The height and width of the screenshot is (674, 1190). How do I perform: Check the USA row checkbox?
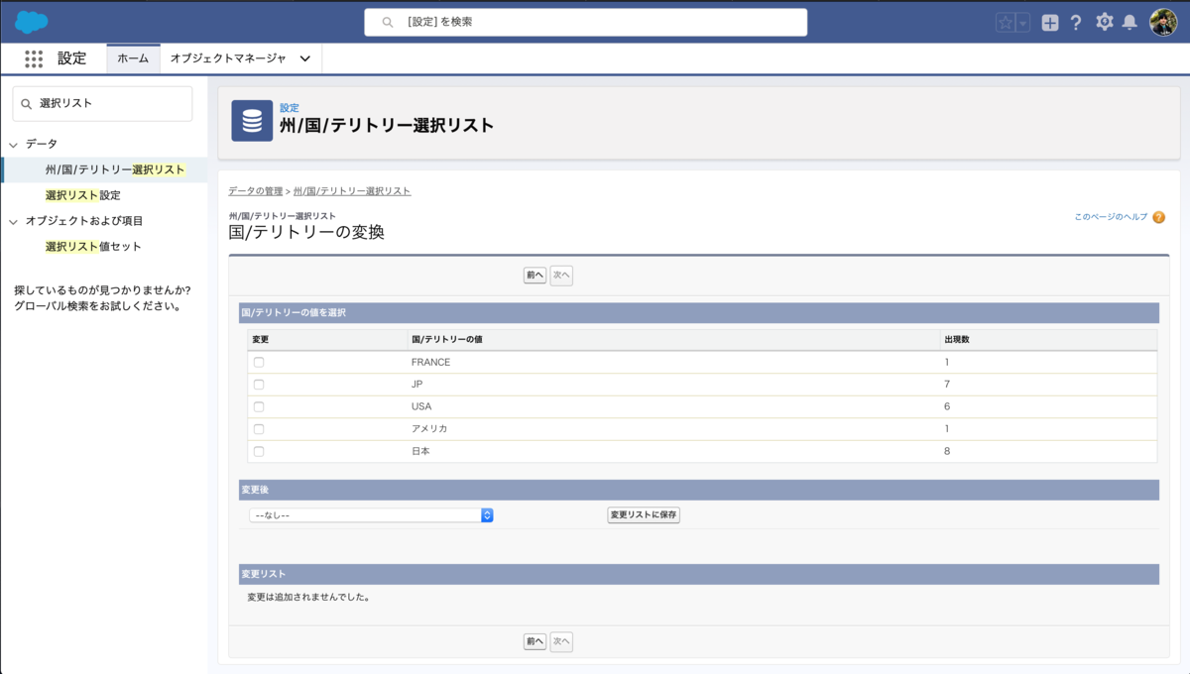(x=259, y=406)
